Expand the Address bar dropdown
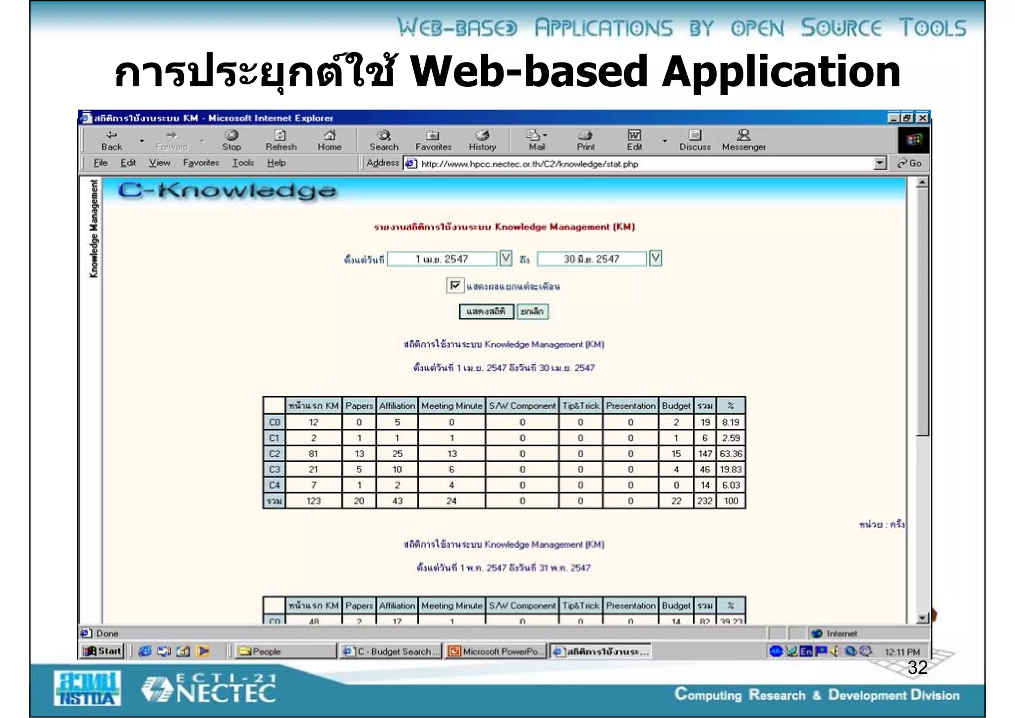This screenshot has height=718, width=1015. tap(880, 163)
